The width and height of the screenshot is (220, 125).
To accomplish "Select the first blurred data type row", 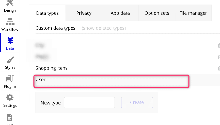I will pos(40,46).
